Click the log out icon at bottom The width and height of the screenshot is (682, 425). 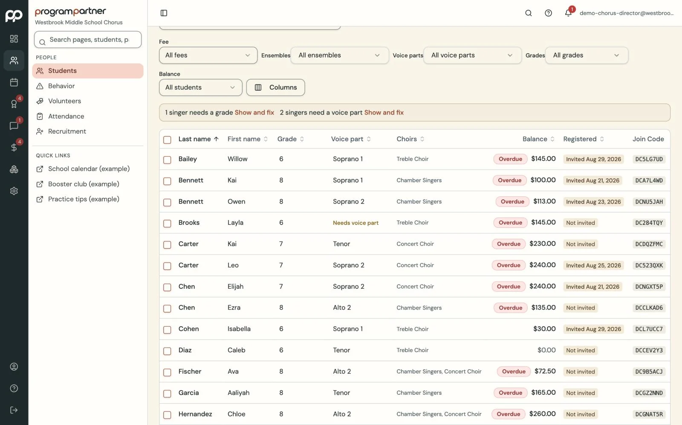[x=14, y=410]
